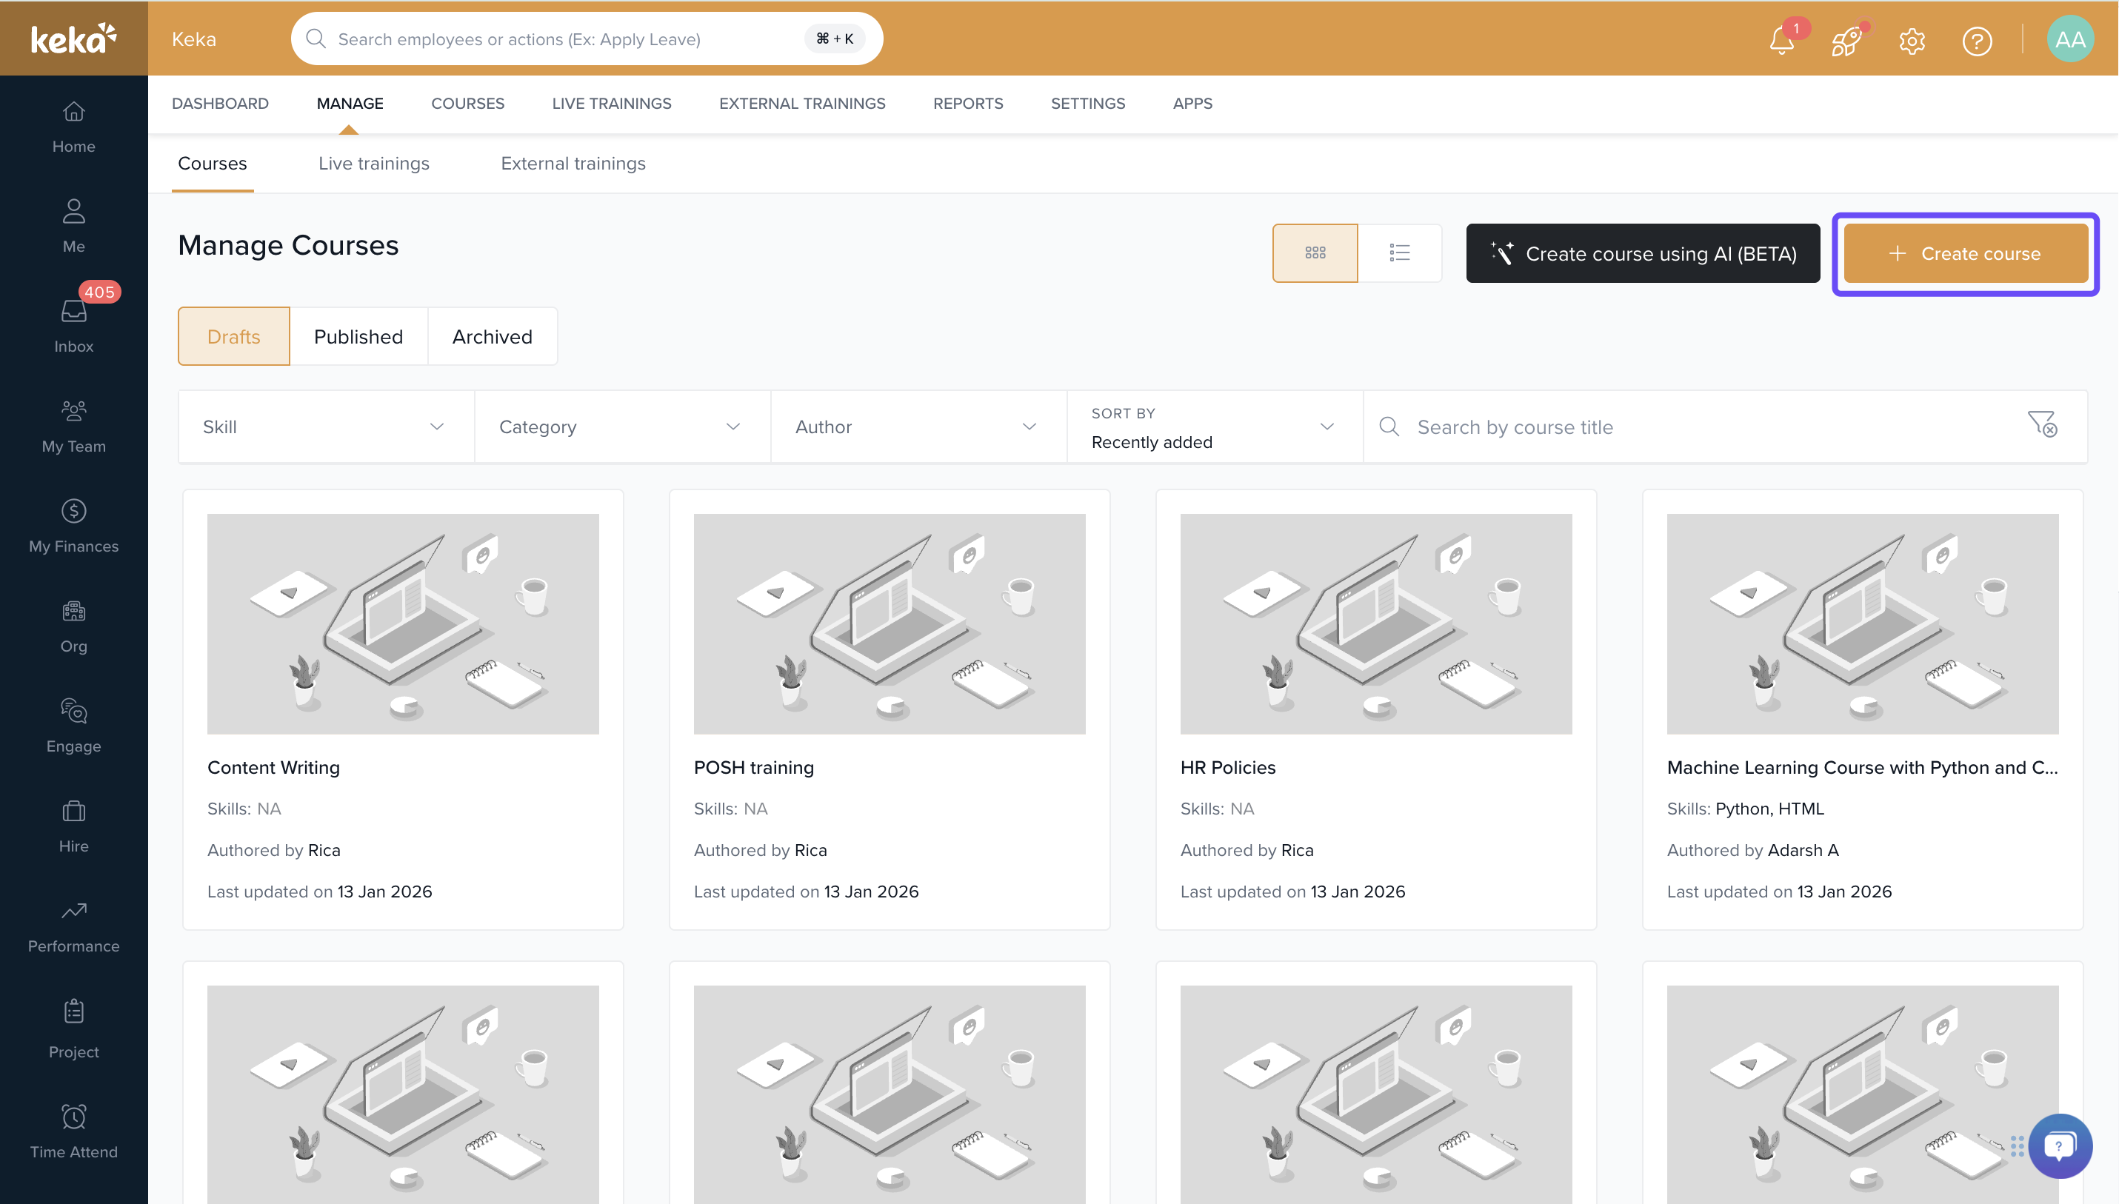Screen dimensions: 2119x1204
Task: Click the rocket what's new icon
Action: 1846,40
